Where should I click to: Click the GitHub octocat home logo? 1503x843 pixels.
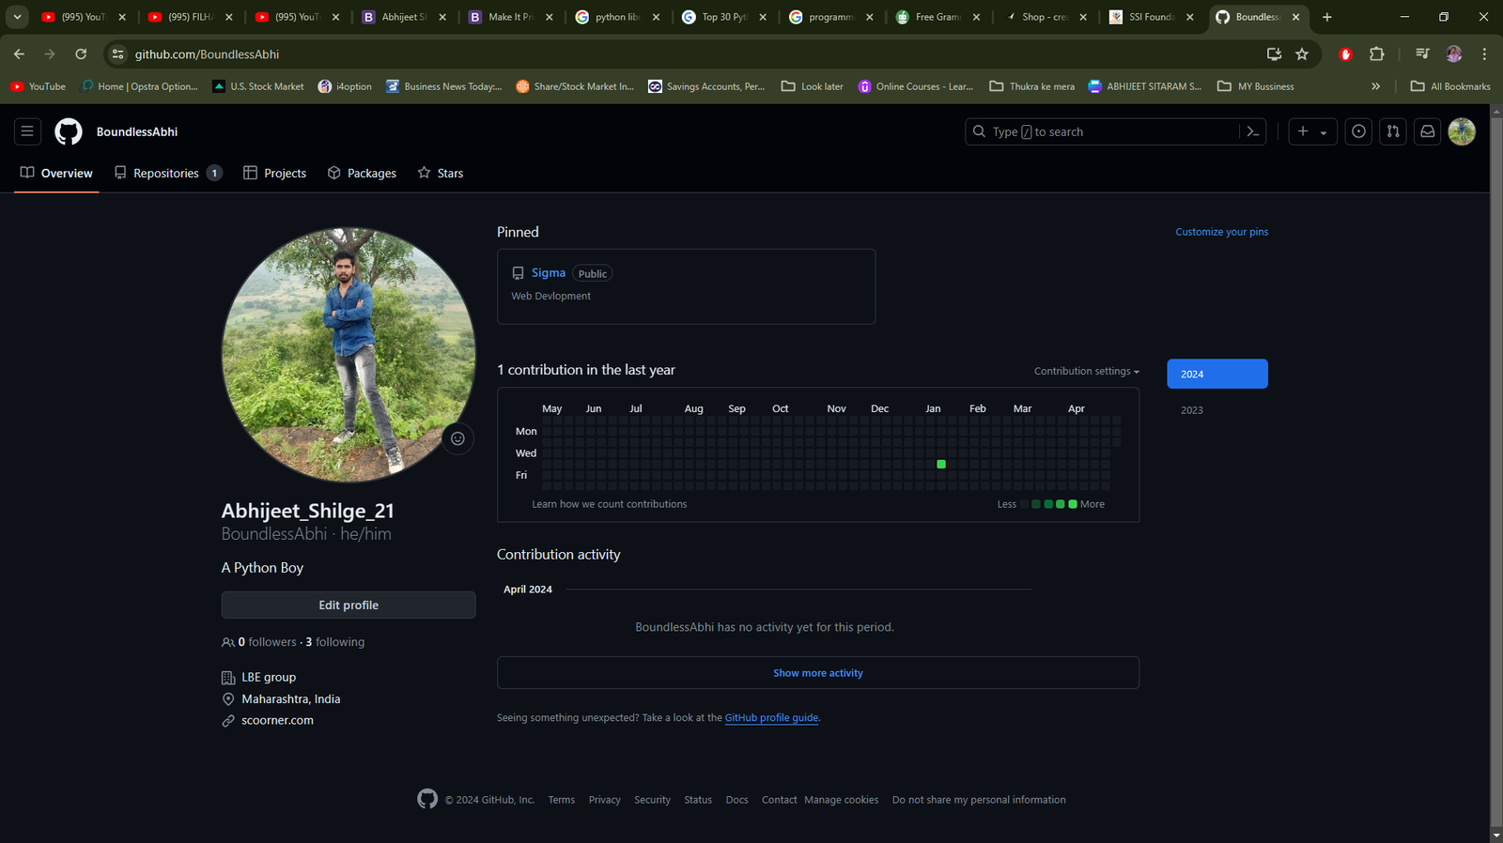coord(69,131)
